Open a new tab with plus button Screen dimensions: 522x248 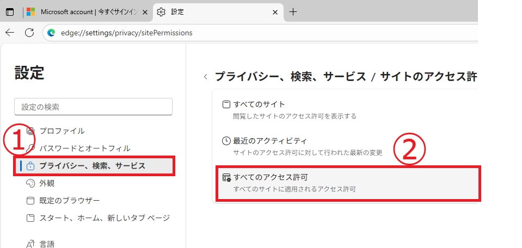point(293,12)
